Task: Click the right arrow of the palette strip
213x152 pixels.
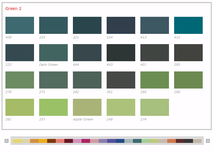Action: (208, 141)
